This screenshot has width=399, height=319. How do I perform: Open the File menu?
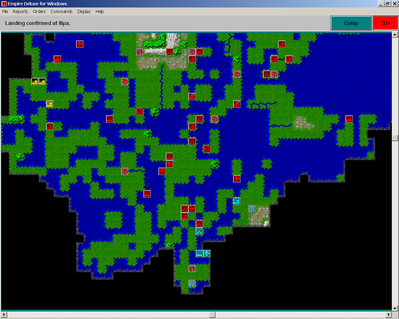(x=5, y=12)
